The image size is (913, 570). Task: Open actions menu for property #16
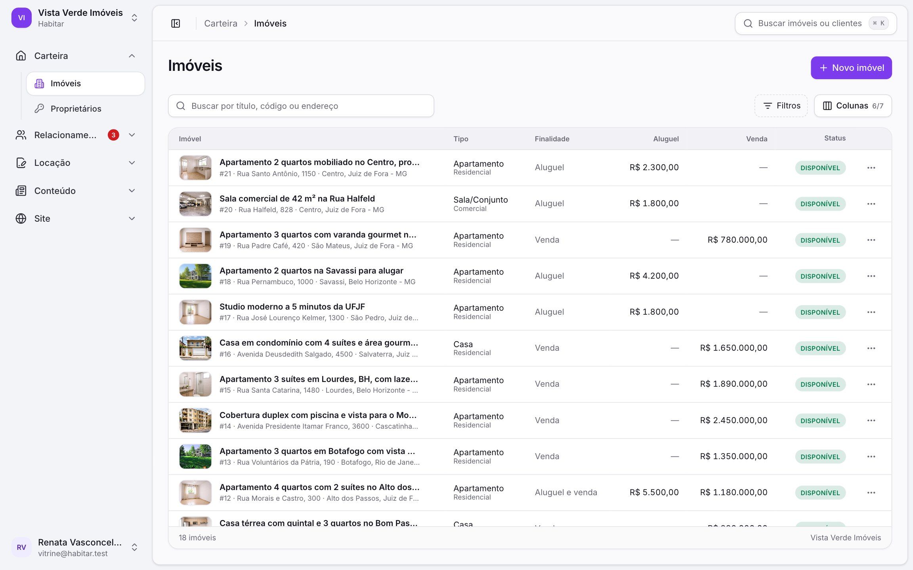click(x=871, y=348)
